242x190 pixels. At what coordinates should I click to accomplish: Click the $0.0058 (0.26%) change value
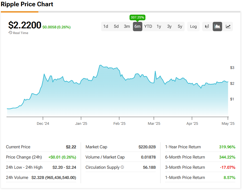point(57,27)
